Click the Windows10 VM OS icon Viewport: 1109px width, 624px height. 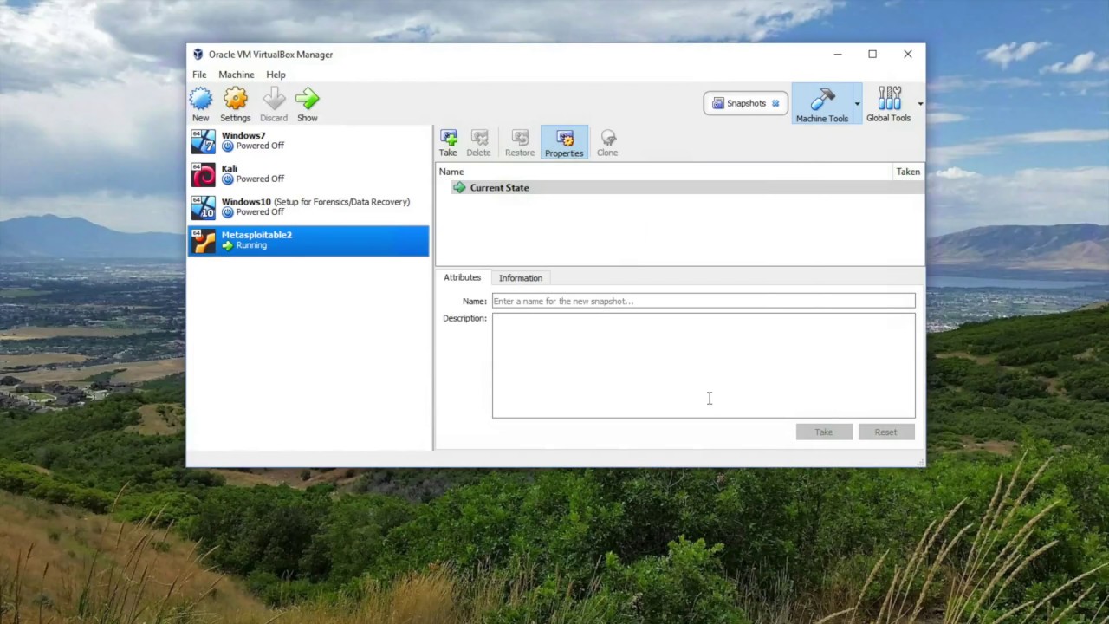(x=203, y=207)
